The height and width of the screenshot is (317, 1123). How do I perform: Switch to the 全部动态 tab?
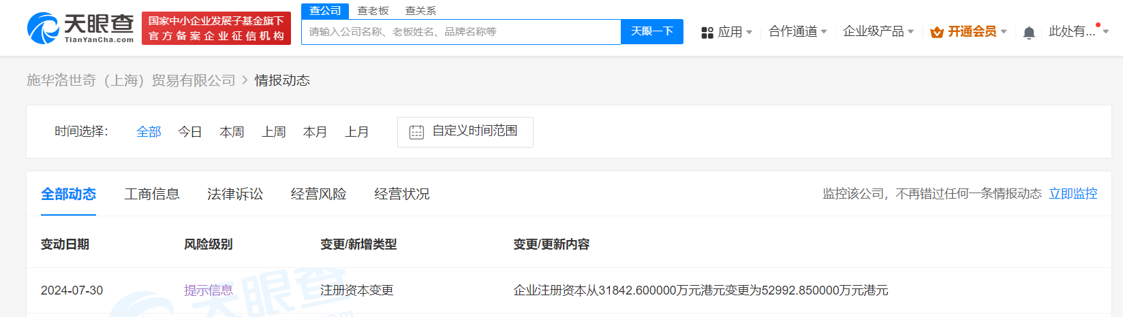point(68,195)
